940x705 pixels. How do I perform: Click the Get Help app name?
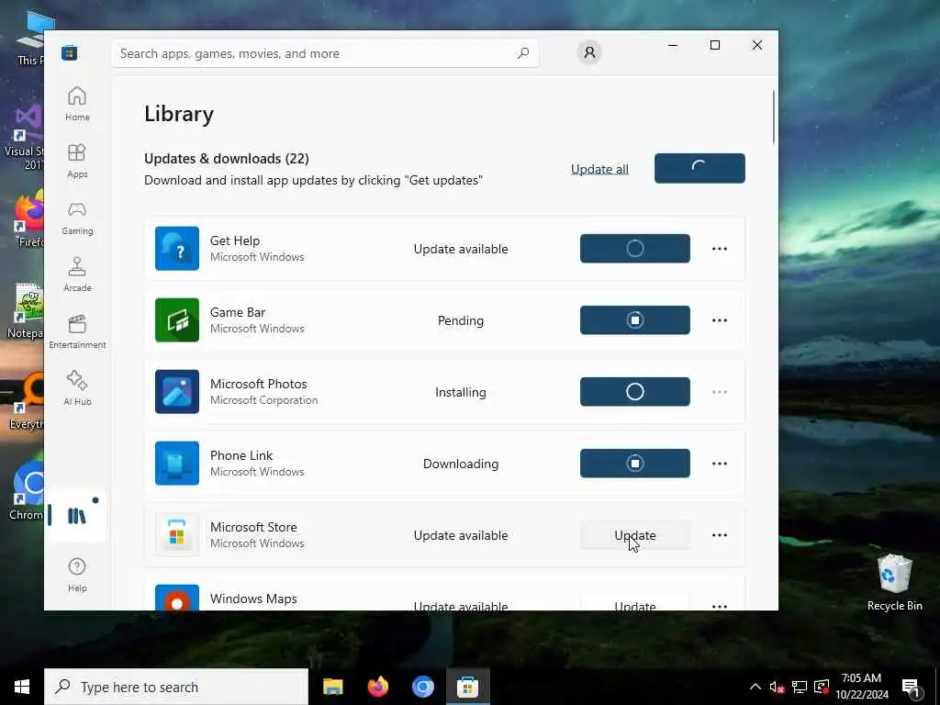pos(235,241)
